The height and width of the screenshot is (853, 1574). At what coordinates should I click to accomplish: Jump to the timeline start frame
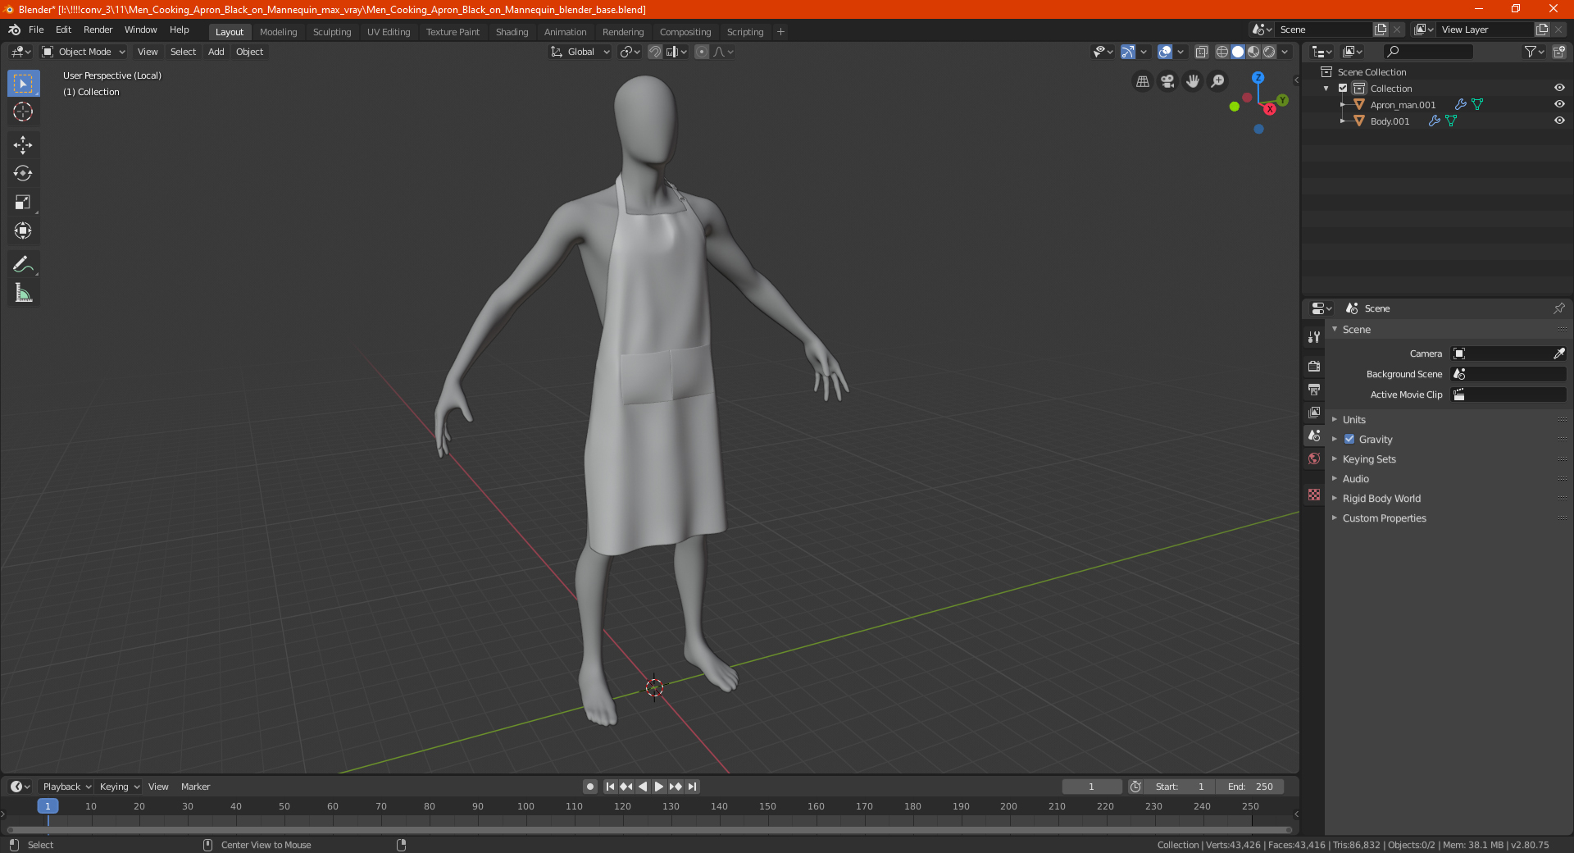610,787
